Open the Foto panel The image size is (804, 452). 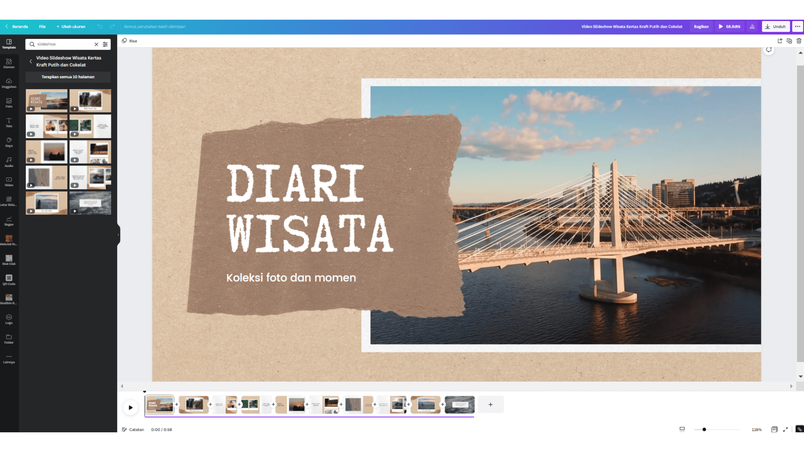coord(9,103)
